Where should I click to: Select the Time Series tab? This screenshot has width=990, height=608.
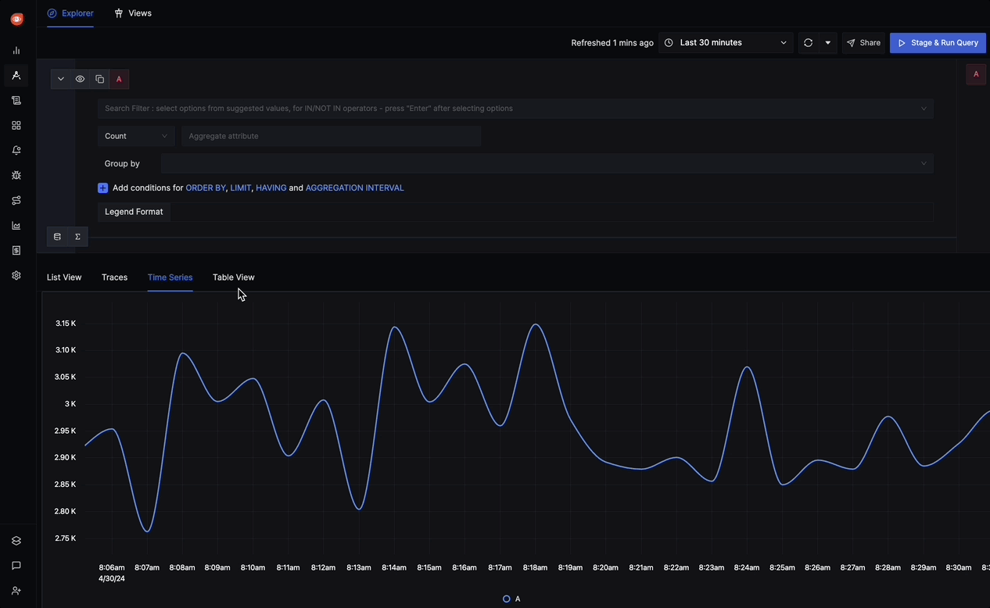(170, 277)
